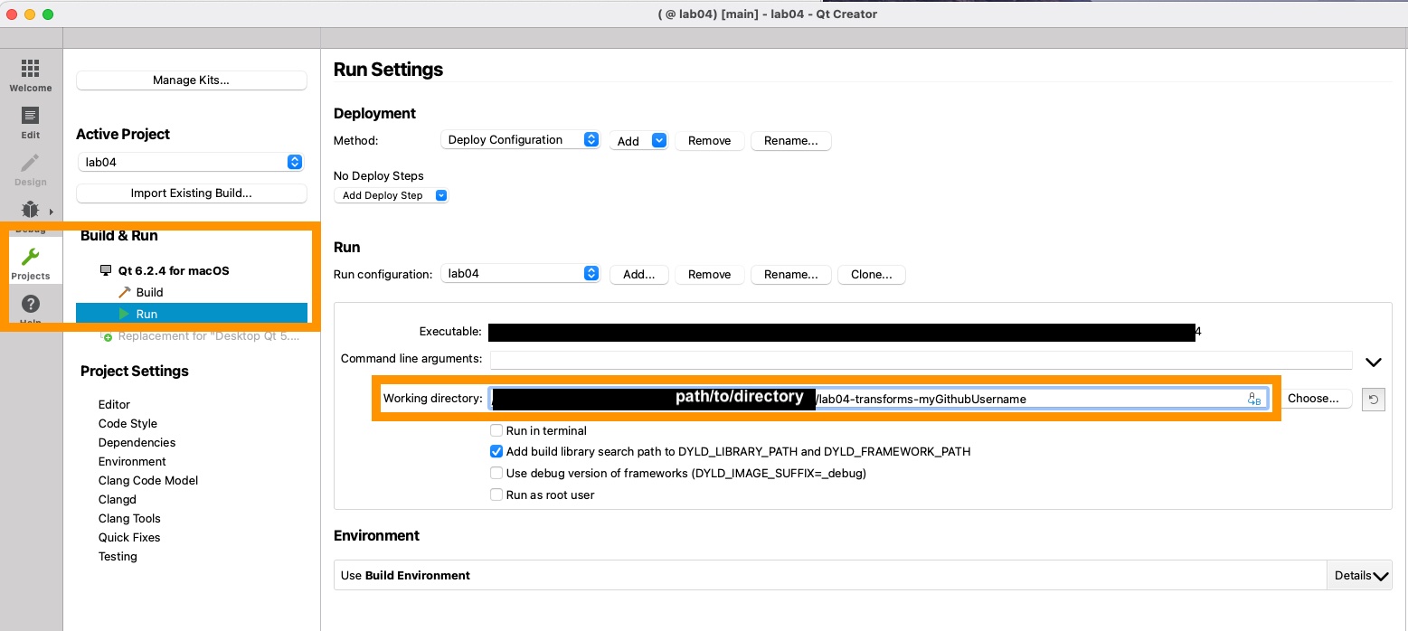The image size is (1408, 631).
Task: Remove the deploy configuration
Action: click(x=710, y=141)
